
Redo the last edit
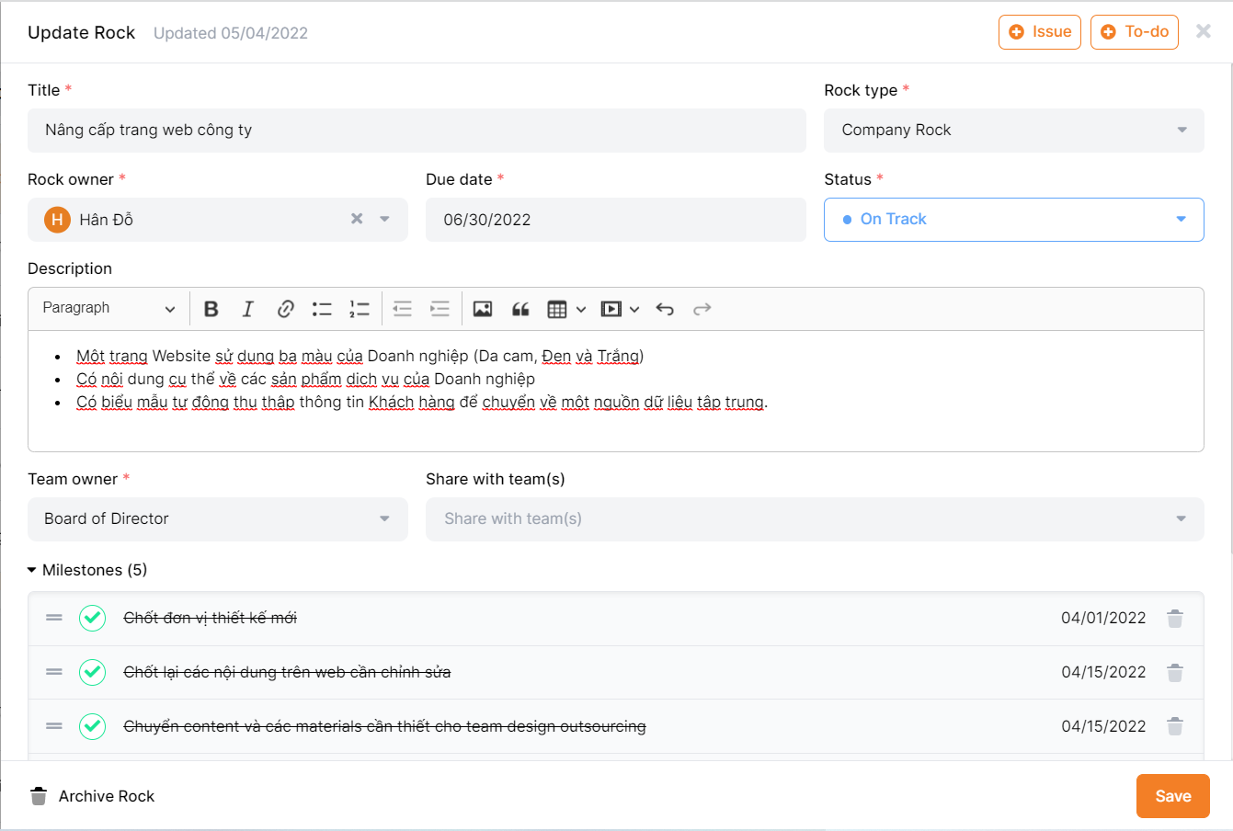(702, 309)
